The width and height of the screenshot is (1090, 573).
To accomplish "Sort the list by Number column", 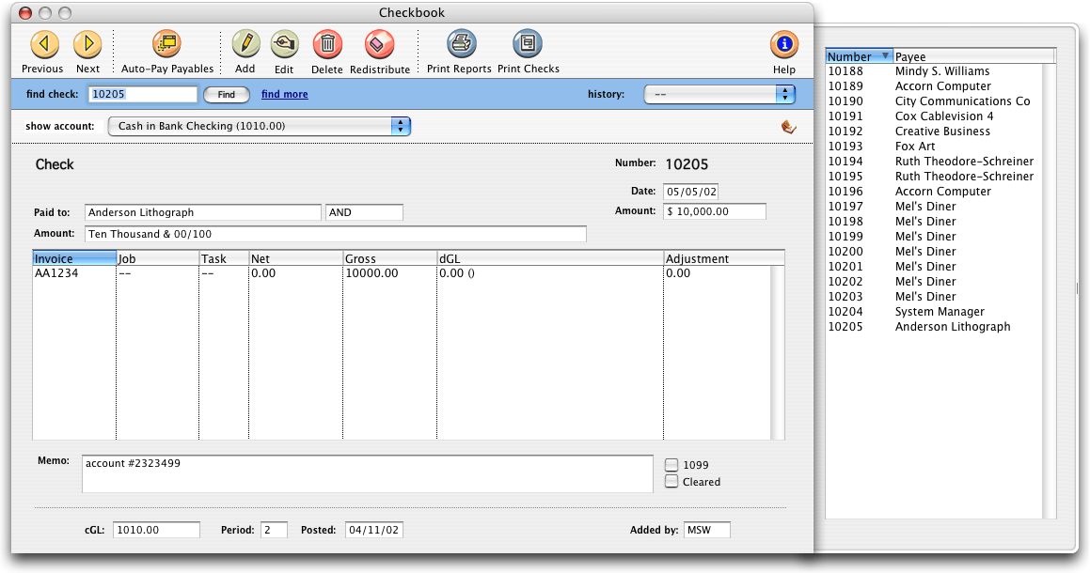I will [858, 56].
